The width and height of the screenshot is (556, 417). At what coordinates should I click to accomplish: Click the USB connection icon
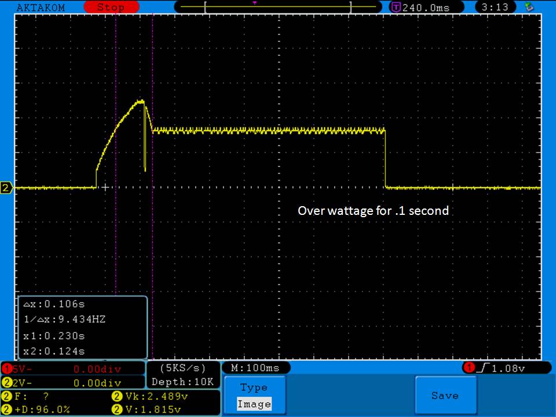click(529, 7)
